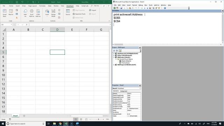Screen dimensions: 224x126
Task: Open the Script Lab tab
Action: pyautogui.click(x=85, y=6)
